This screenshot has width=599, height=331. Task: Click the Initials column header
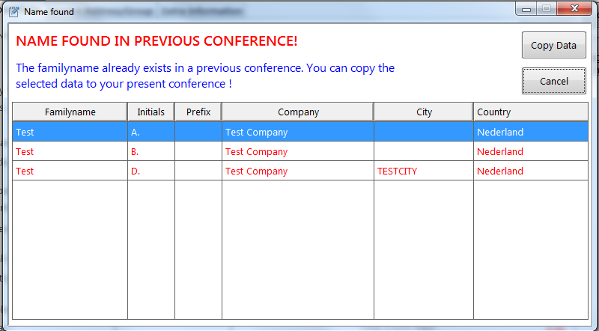pos(150,112)
